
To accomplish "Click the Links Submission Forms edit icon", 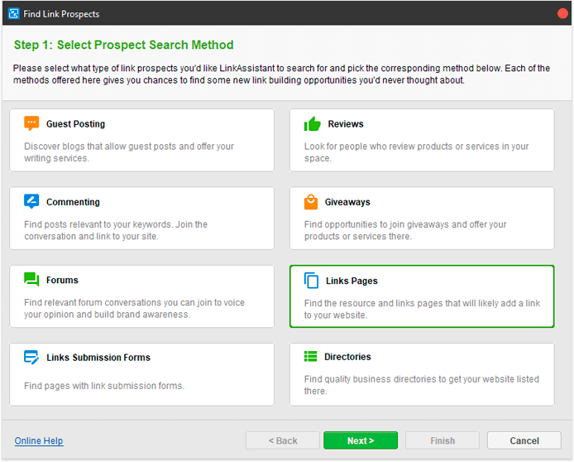I will pos(31,357).
